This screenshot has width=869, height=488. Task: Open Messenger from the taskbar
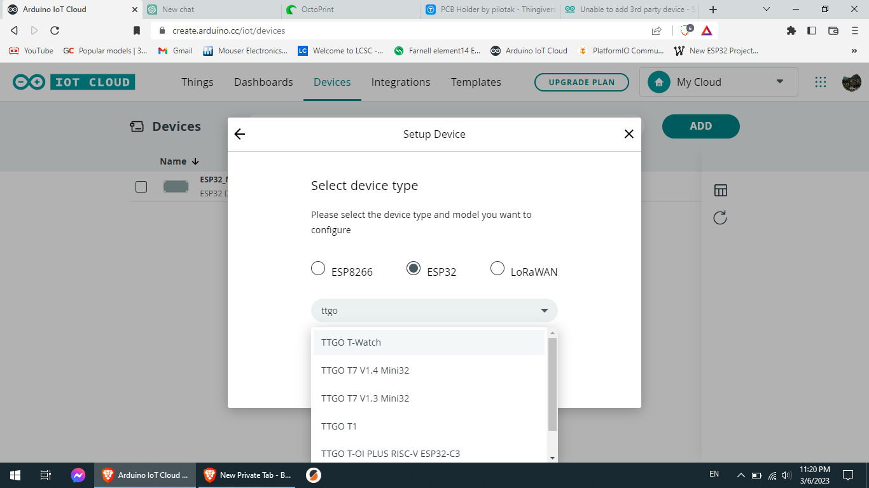click(x=78, y=475)
